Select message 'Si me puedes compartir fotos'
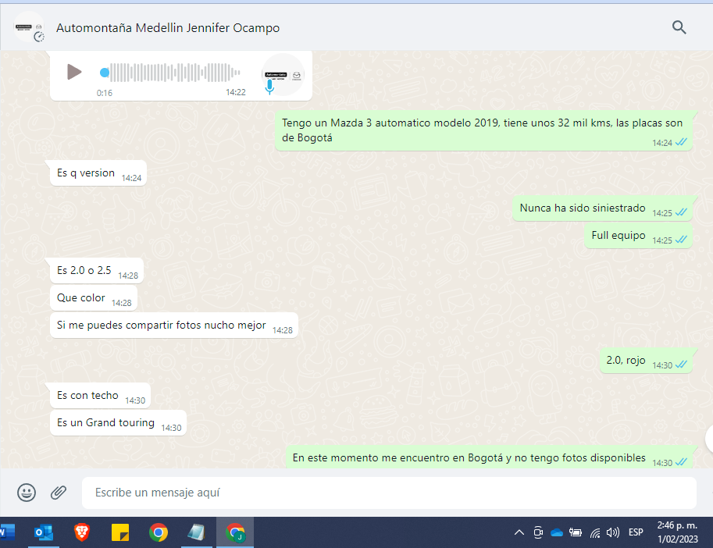This screenshot has width=713, height=548. pyautogui.click(x=174, y=326)
